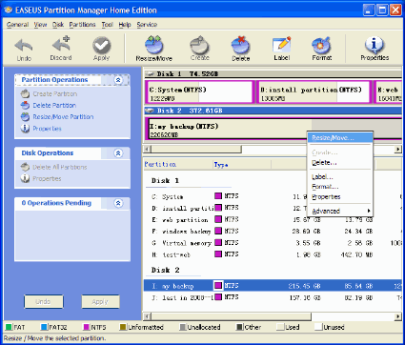
Task: Click the Delete All Partitions link
Action: tap(60, 167)
